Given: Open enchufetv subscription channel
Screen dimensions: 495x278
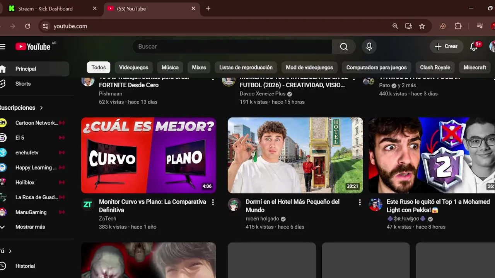Looking at the screenshot, I should [34, 153].
